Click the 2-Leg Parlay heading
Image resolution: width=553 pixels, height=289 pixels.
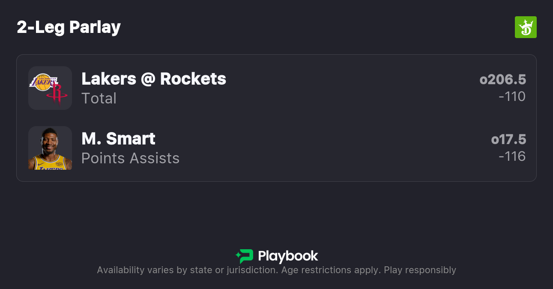tap(69, 27)
